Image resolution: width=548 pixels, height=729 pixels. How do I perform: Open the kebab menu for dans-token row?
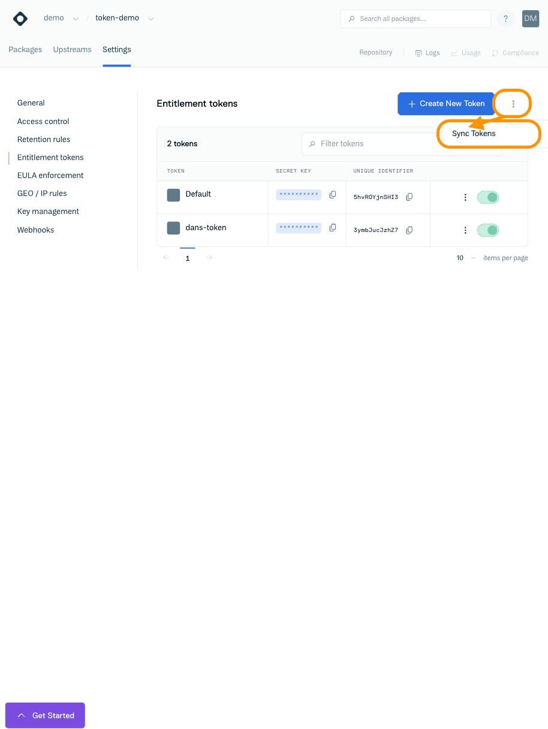465,230
